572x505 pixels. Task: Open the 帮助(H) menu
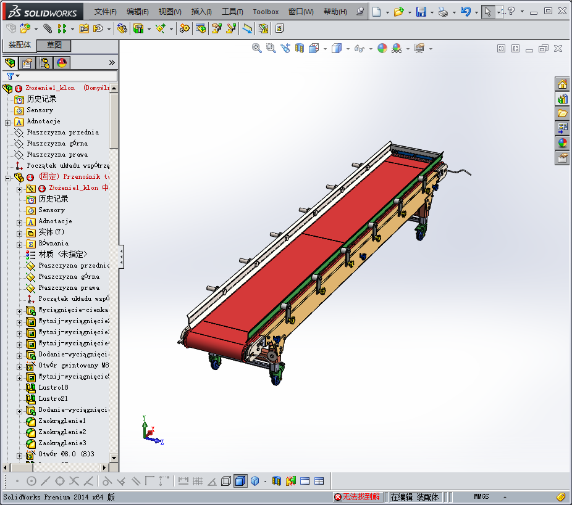[335, 12]
